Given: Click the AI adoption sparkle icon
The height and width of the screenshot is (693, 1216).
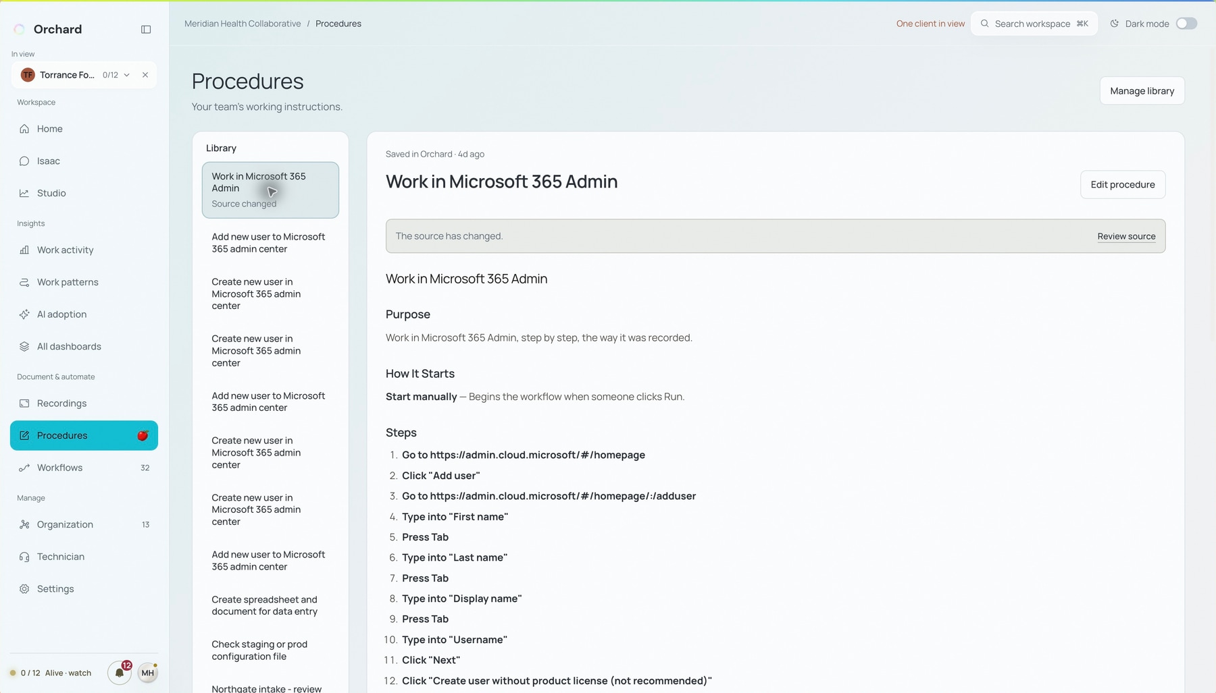Looking at the screenshot, I should pyautogui.click(x=24, y=314).
